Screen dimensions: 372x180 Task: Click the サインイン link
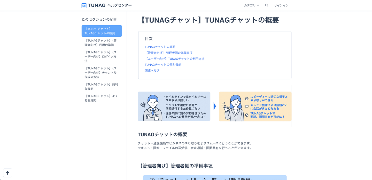pos(281,5)
